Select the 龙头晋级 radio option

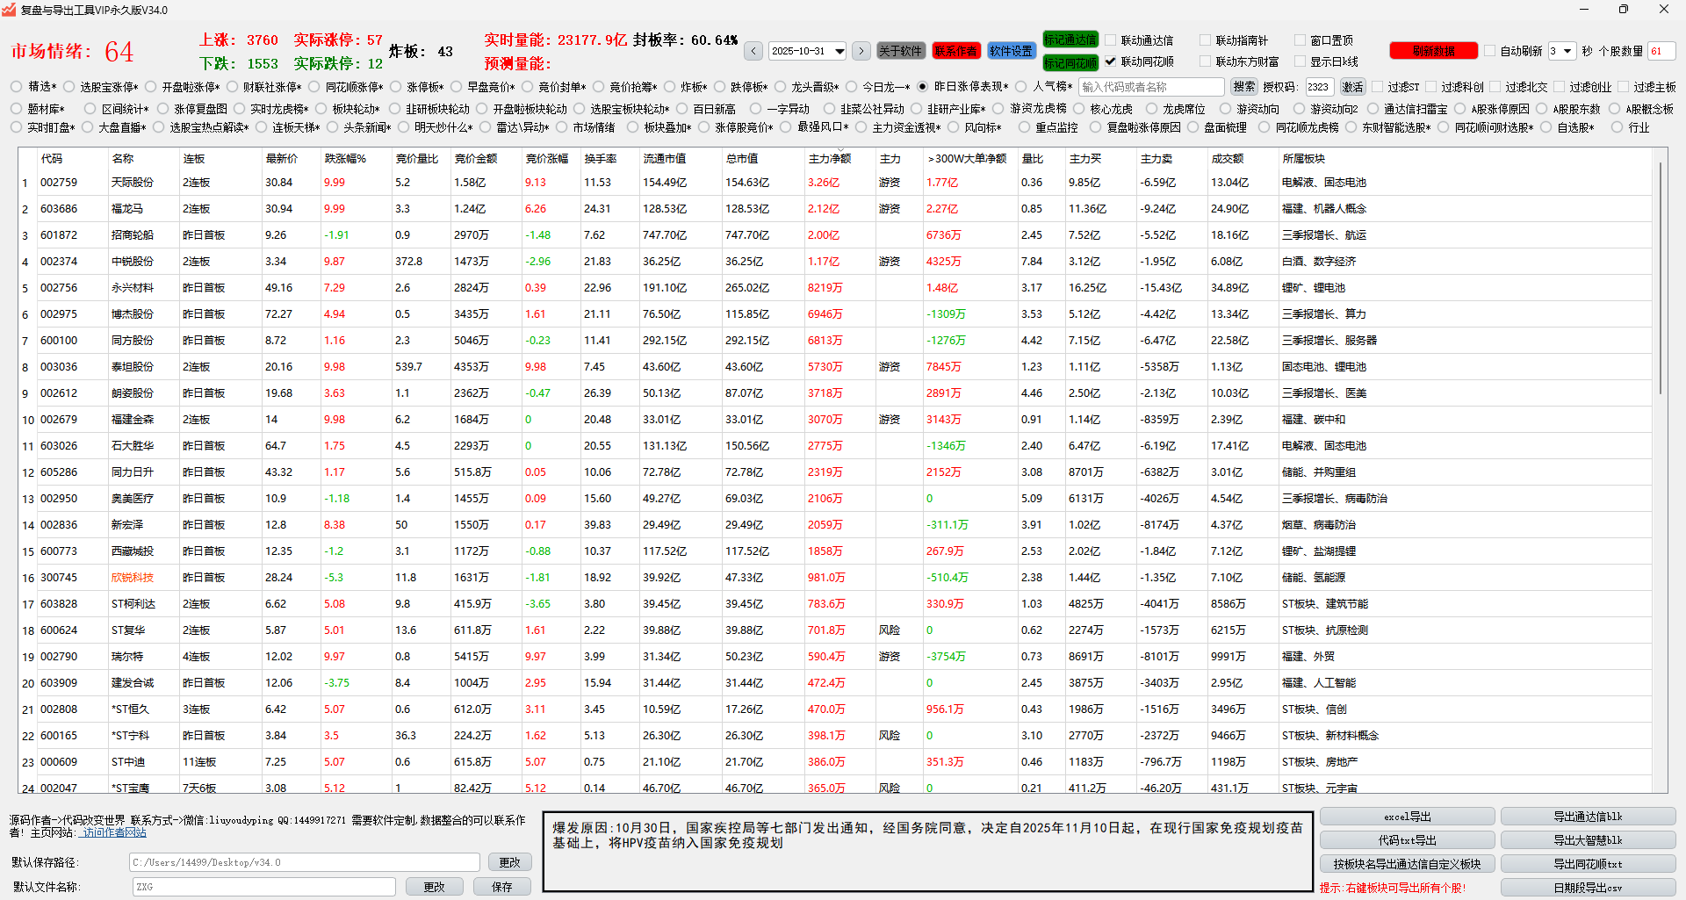(x=780, y=87)
